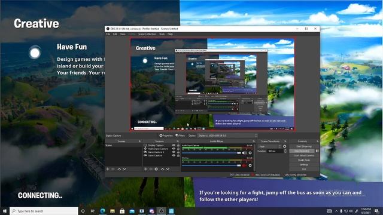383x215 pixels.
Task: Toggle visibility eye of Audio Input Capture
Action: (174, 149)
